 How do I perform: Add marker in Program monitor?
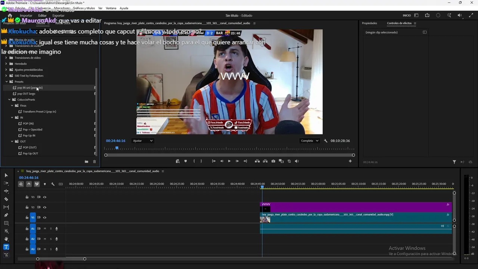[186, 161]
